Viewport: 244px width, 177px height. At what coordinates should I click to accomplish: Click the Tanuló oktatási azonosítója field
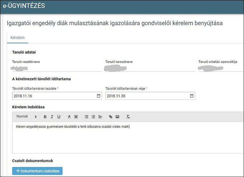click(x=221, y=68)
